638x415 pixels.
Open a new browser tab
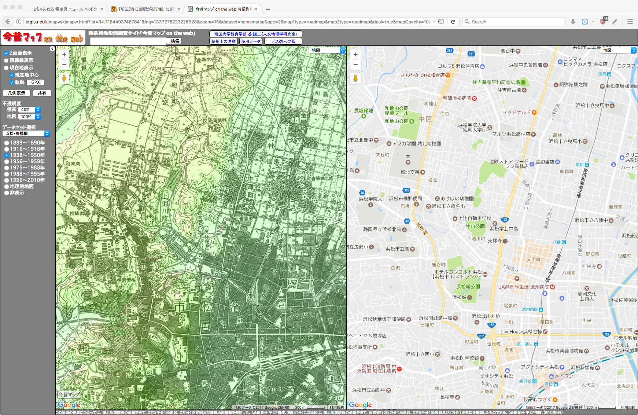268,9
